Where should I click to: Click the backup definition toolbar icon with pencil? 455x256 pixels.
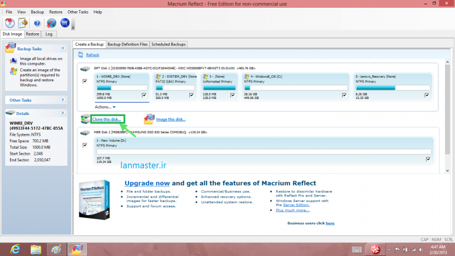[x=23, y=23]
